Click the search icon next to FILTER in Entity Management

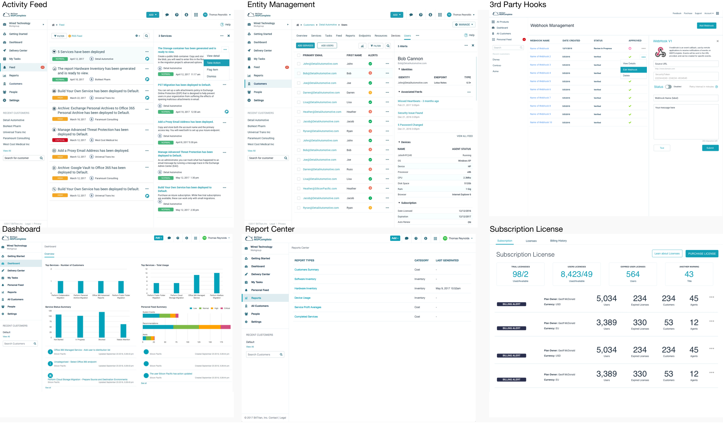tap(388, 46)
